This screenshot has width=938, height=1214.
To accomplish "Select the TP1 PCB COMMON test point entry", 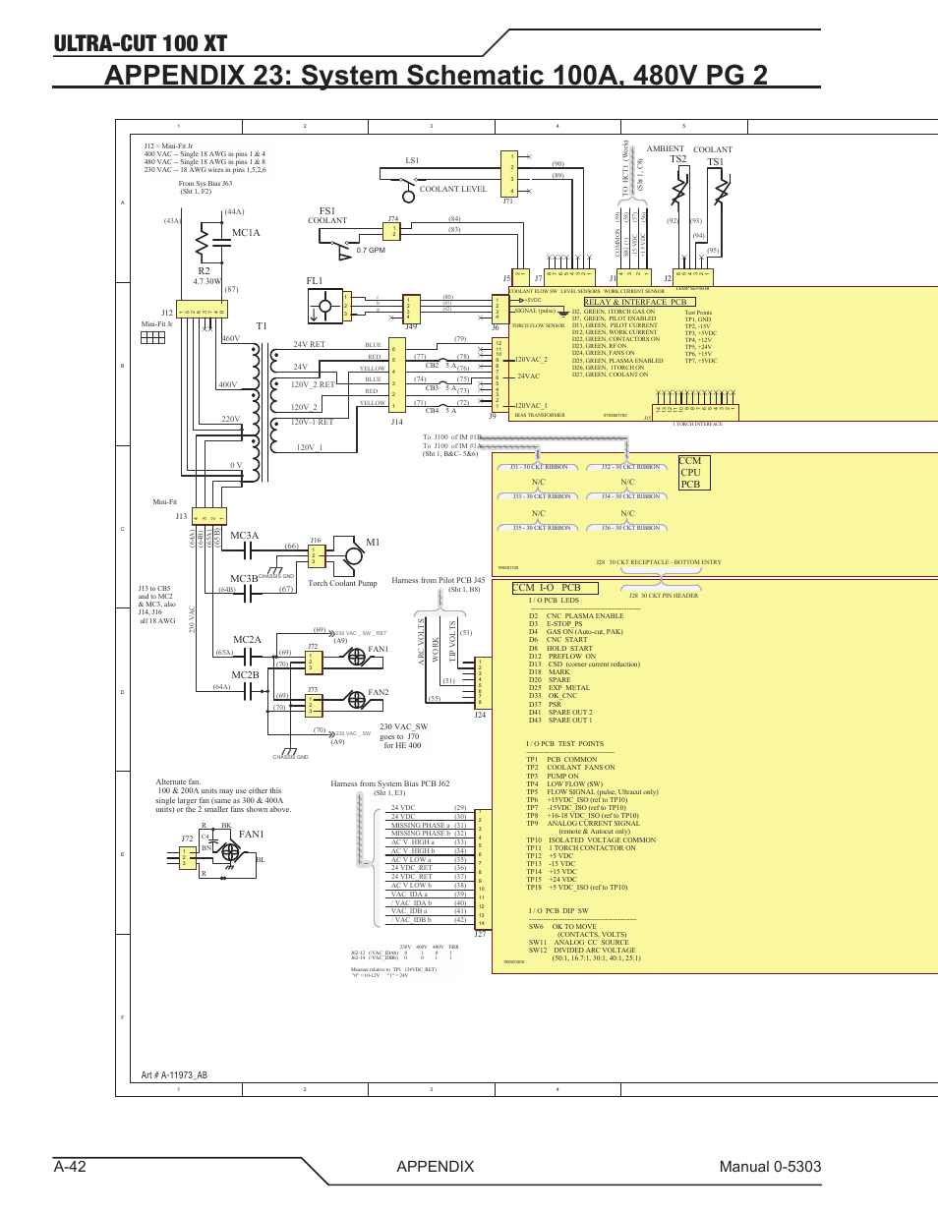I will click(x=561, y=760).
